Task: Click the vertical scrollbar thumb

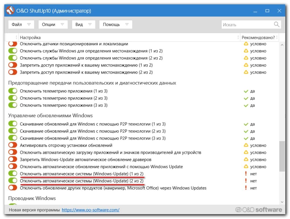Action: pos(282,156)
